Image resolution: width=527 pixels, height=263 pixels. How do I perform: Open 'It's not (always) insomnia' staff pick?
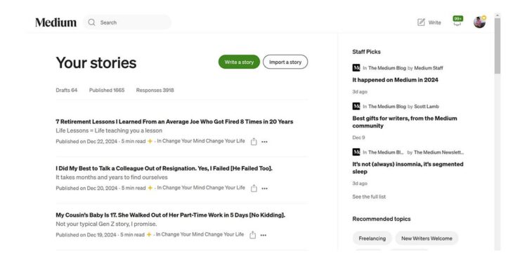[408, 168]
